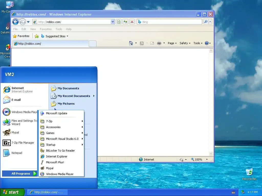Launch Files and Settings Transfer Wizard
This screenshot has width=262, height=196.
tap(20, 122)
